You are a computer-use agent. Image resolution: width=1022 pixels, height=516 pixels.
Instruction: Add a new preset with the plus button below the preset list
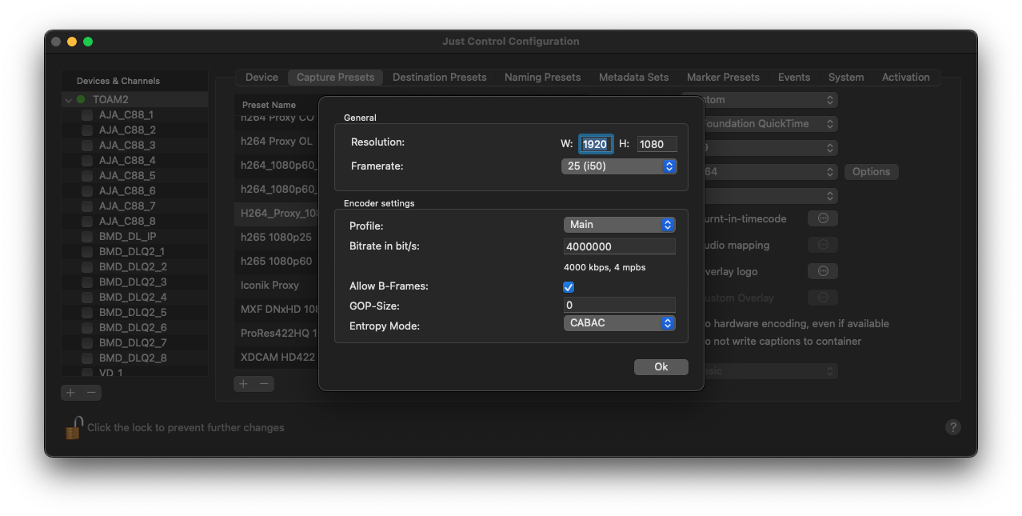pos(244,384)
